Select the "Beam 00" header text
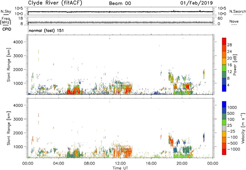The image size is (246, 170). (x=120, y=3)
